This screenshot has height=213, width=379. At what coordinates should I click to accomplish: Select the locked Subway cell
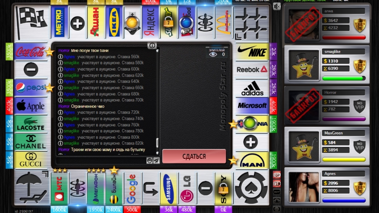[x=169, y=22]
